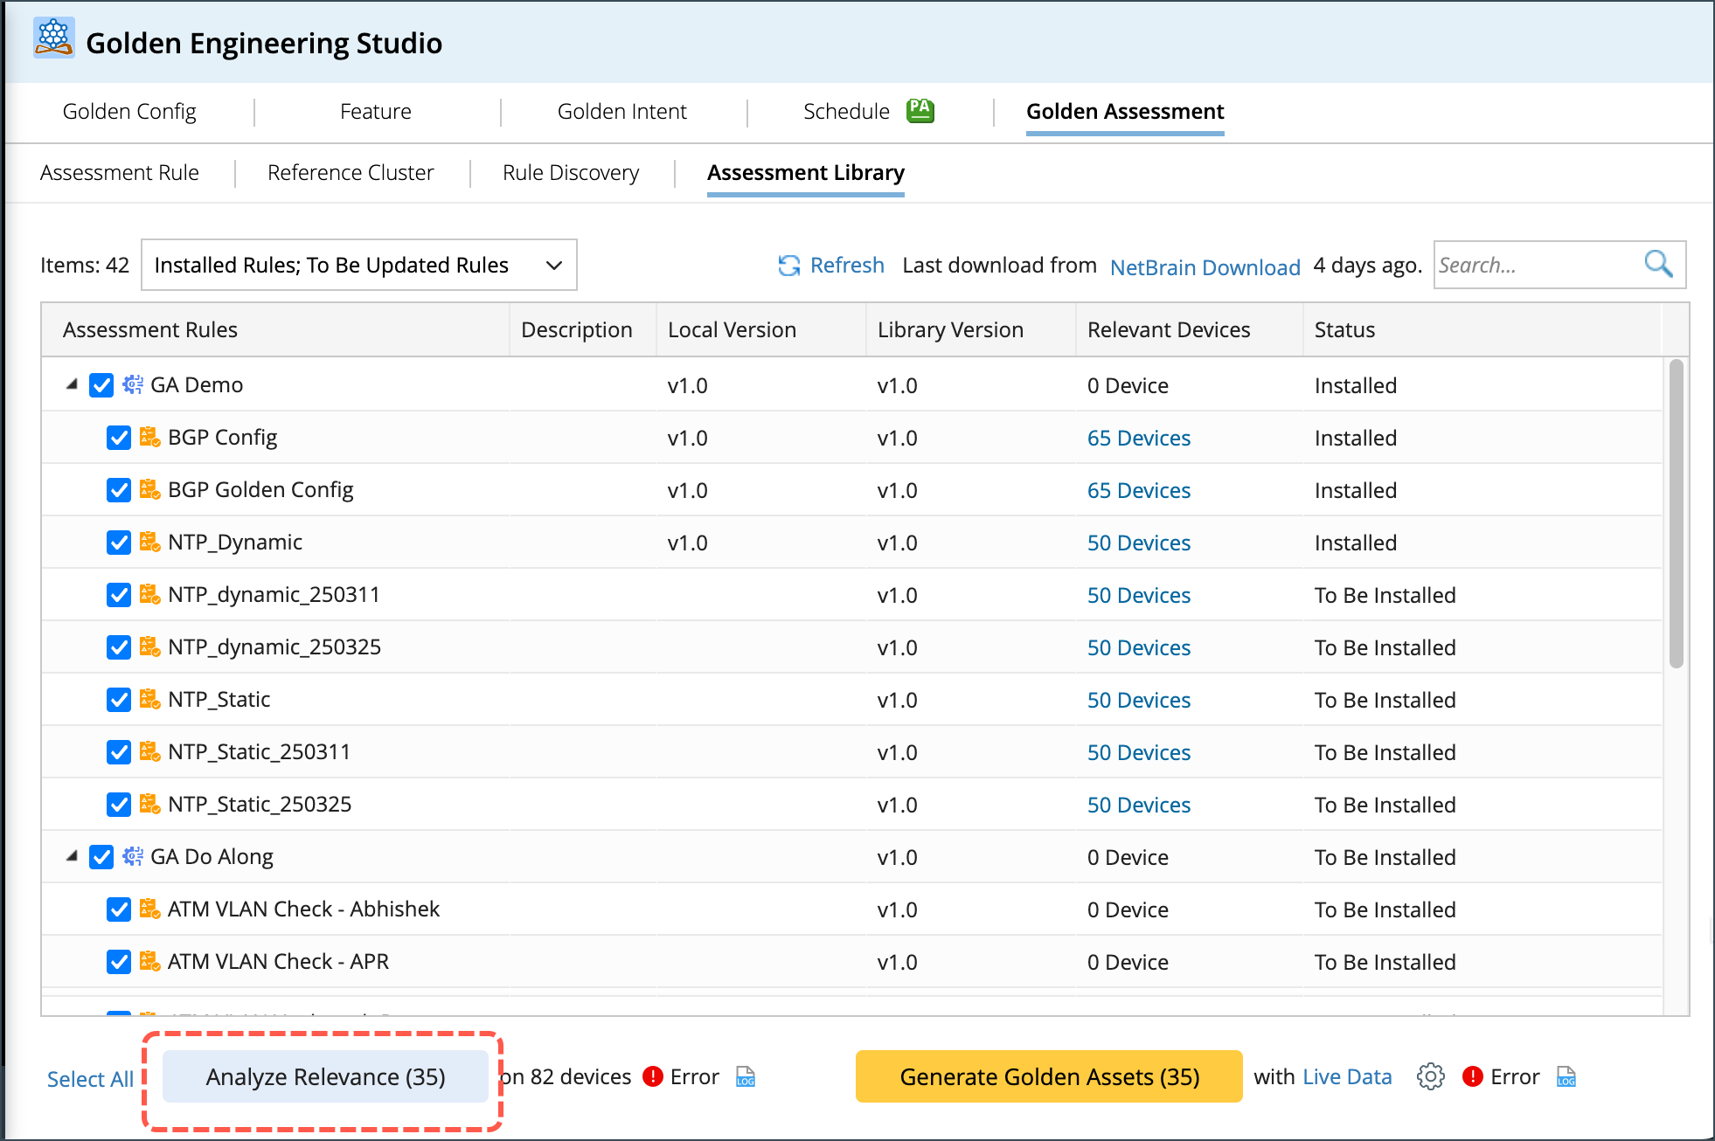Open the Live Data settings gear
The height and width of the screenshot is (1141, 1715).
click(1430, 1076)
